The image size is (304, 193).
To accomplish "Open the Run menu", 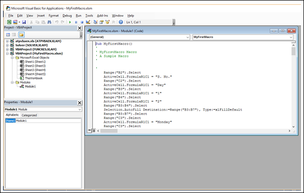I will (79, 16).
